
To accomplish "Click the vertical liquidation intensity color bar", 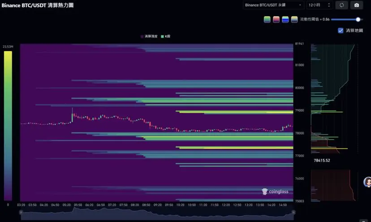I will pyautogui.click(x=8, y=126).
